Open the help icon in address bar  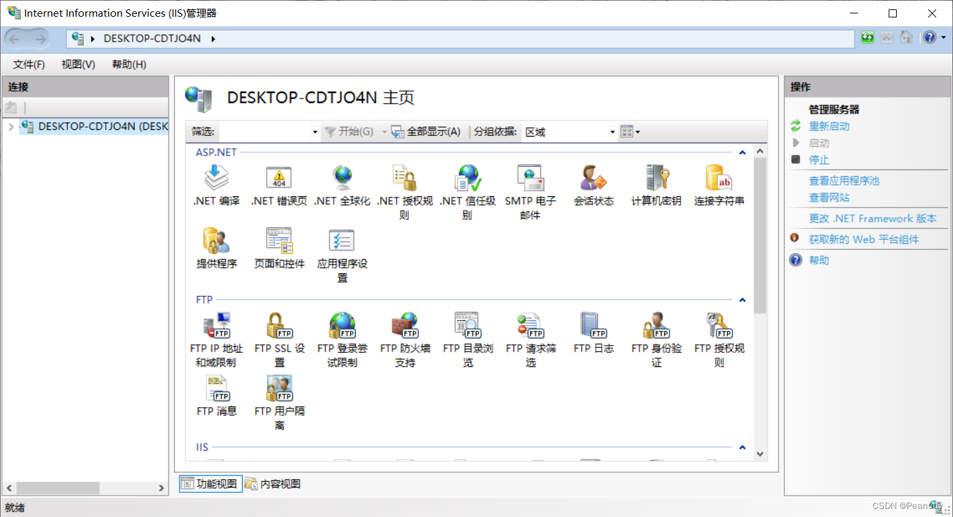click(929, 38)
